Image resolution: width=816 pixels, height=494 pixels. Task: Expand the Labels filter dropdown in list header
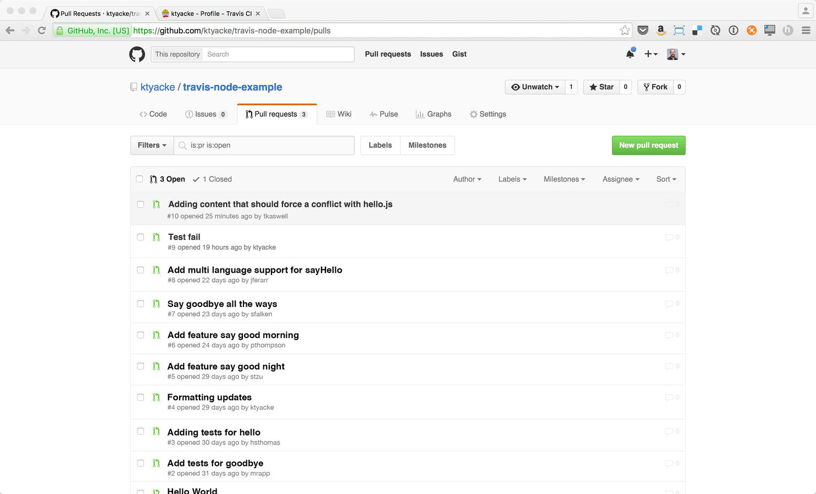click(513, 179)
